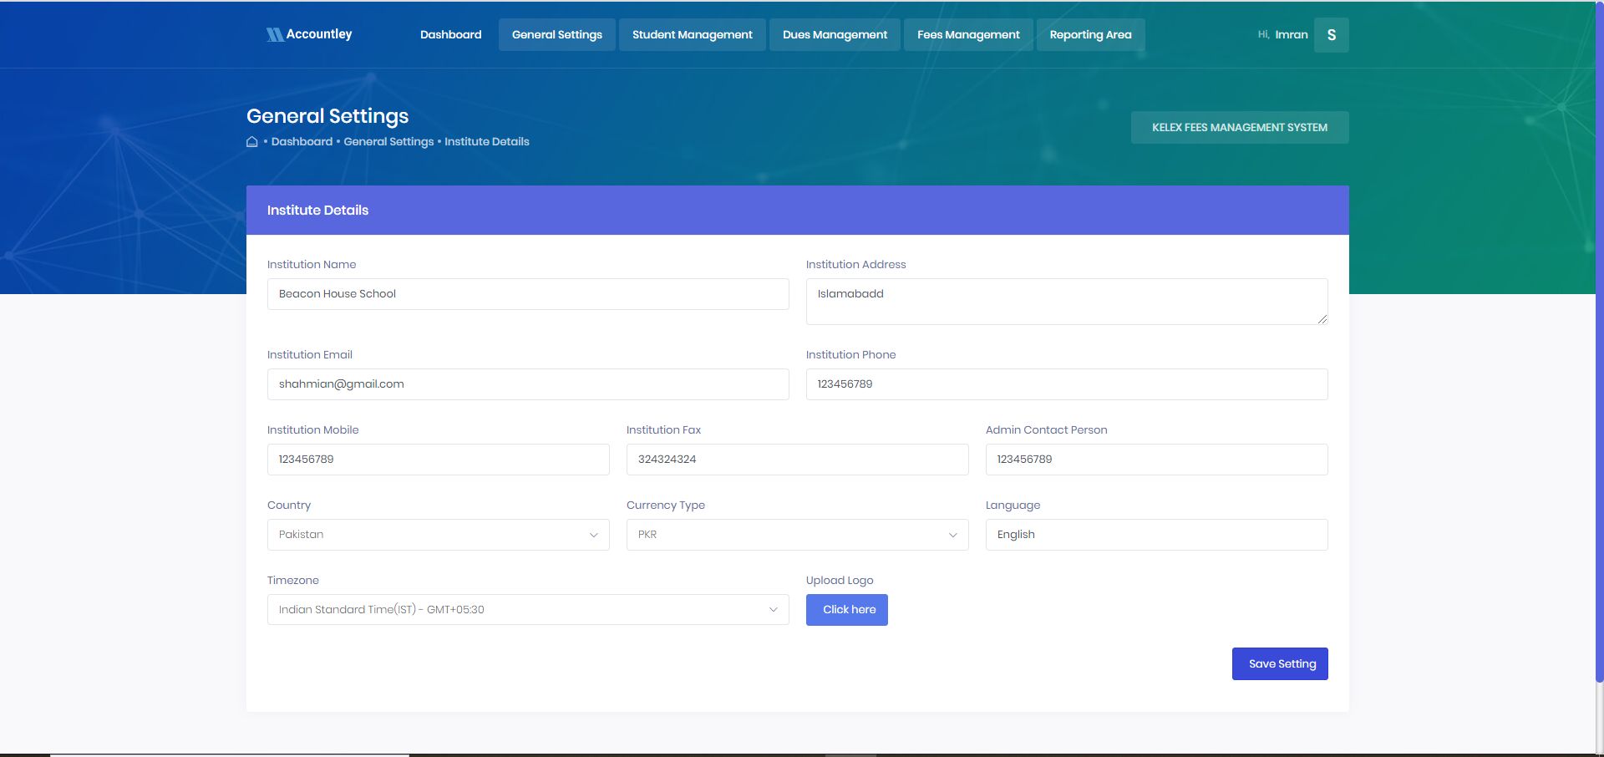Open the General Settings menu
This screenshot has height=757, width=1604.
pyautogui.click(x=556, y=35)
